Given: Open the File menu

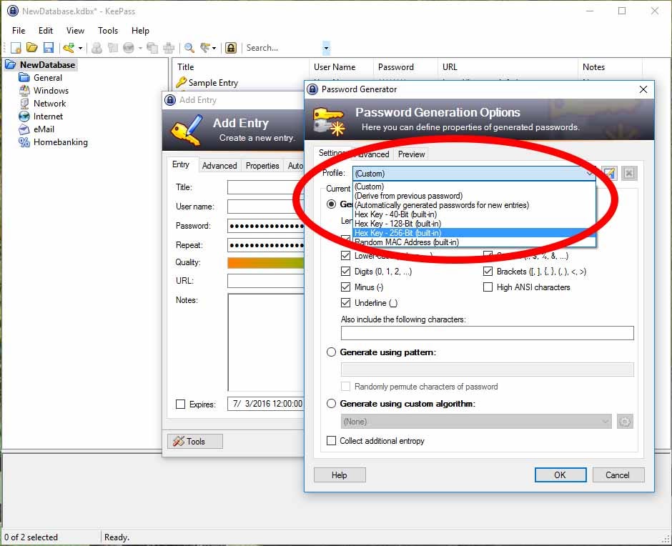Looking at the screenshot, I should pyautogui.click(x=19, y=31).
